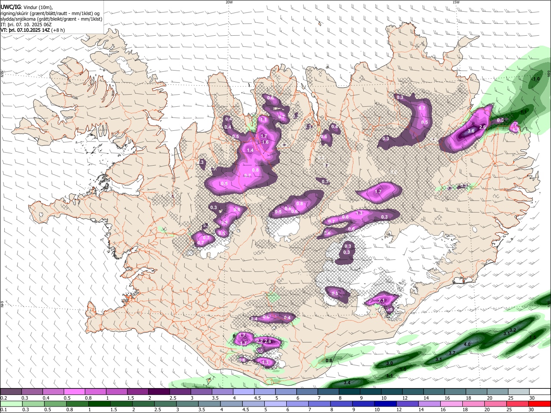Click the '2.8' snowfall value on the map
The height and width of the screenshot is (413, 551).
pos(268,341)
